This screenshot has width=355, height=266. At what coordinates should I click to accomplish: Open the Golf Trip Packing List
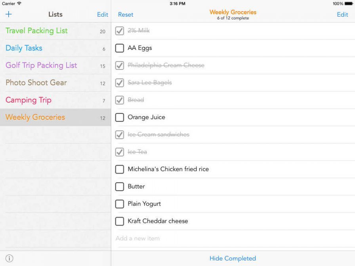41,65
